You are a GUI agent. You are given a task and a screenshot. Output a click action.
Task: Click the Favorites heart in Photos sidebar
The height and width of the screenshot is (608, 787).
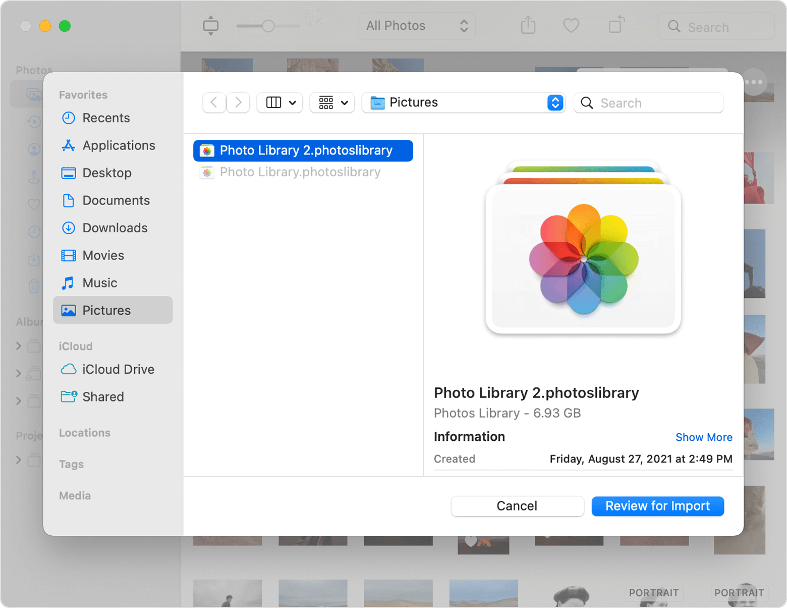[34, 204]
